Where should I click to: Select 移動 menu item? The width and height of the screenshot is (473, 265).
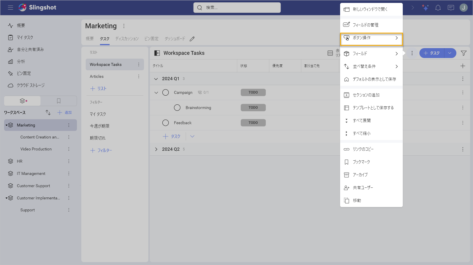pyautogui.click(x=371, y=201)
